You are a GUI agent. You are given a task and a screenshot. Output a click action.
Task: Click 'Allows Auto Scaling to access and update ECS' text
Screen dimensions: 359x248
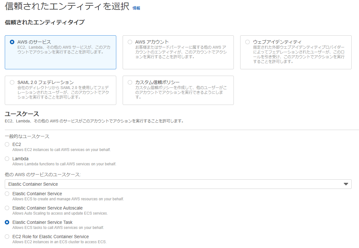point(60,213)
